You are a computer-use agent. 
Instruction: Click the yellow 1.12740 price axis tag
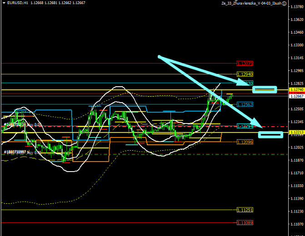[296, 91]
